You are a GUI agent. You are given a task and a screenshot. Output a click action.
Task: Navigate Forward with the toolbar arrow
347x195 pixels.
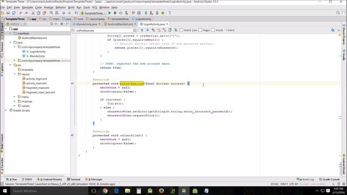pyautogui.click(x=69, y=13)
